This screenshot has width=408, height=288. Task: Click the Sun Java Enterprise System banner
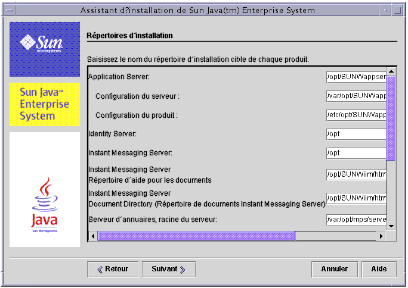pyautogui.click(x=45, y=104)
